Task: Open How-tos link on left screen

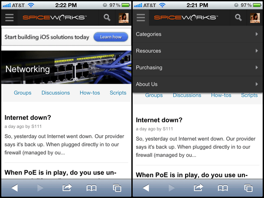Action: tap(90, 93)
